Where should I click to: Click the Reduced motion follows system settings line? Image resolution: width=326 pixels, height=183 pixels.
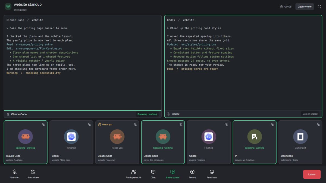[202, 57]
